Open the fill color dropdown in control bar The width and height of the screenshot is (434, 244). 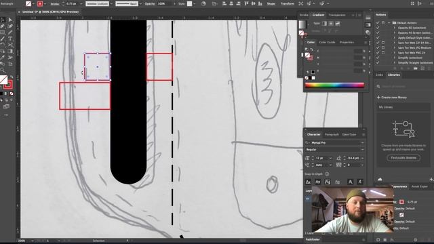pos(33,4)
